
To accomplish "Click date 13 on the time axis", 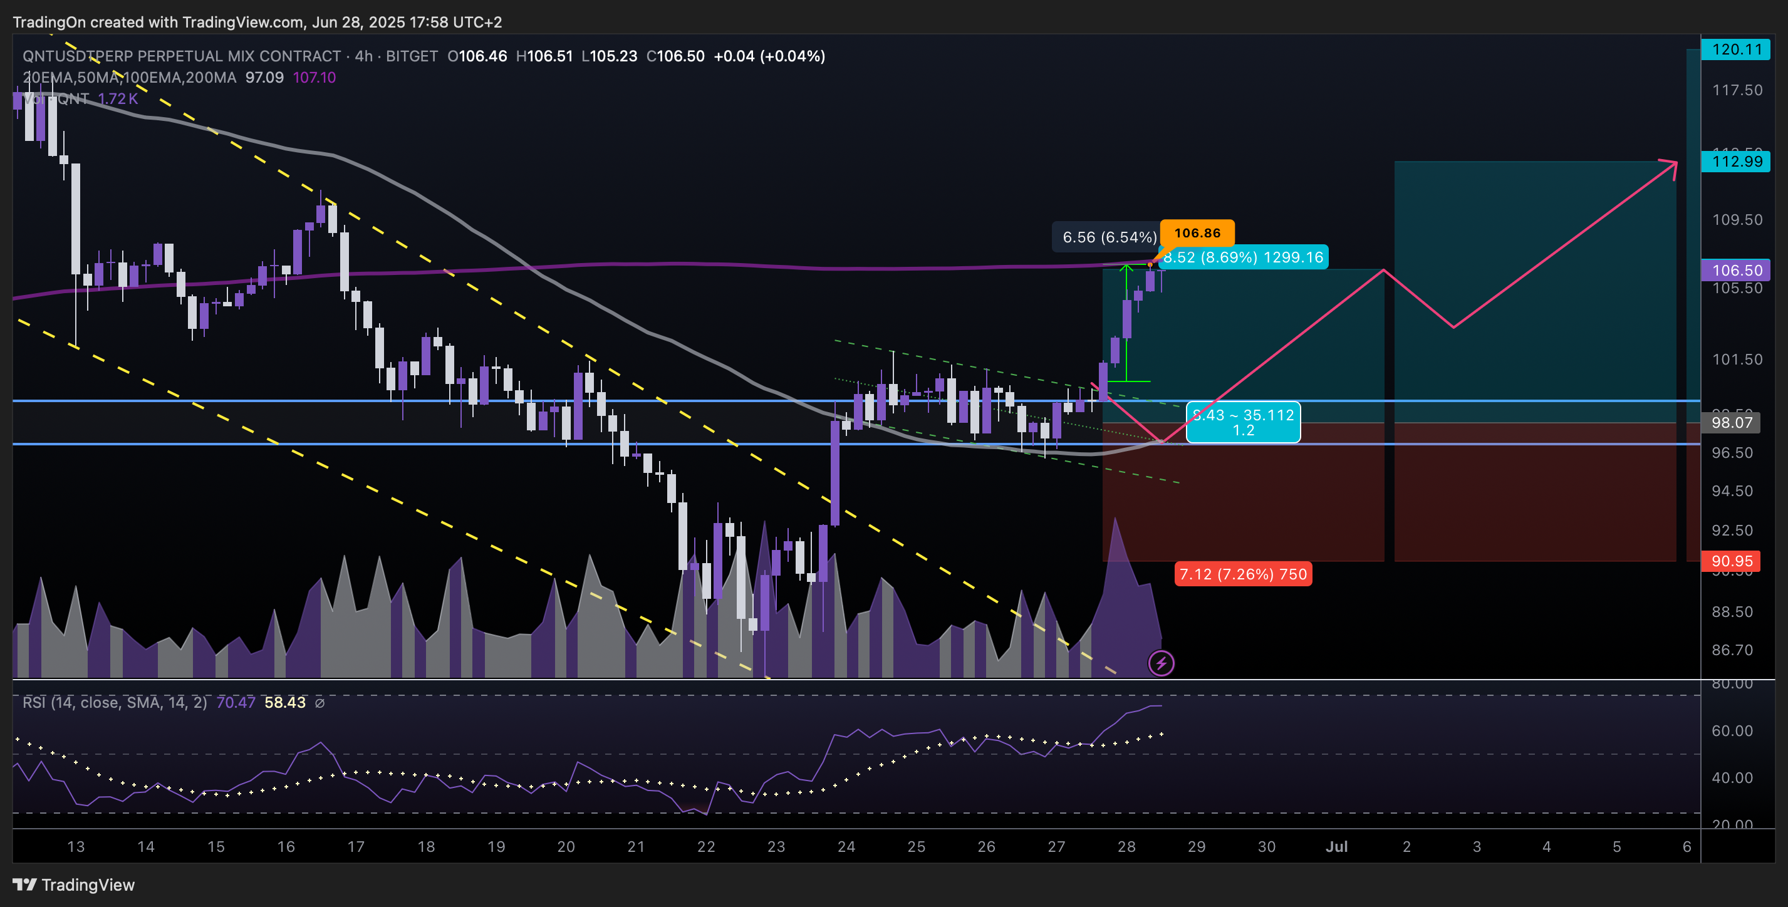I will [76, 847].
